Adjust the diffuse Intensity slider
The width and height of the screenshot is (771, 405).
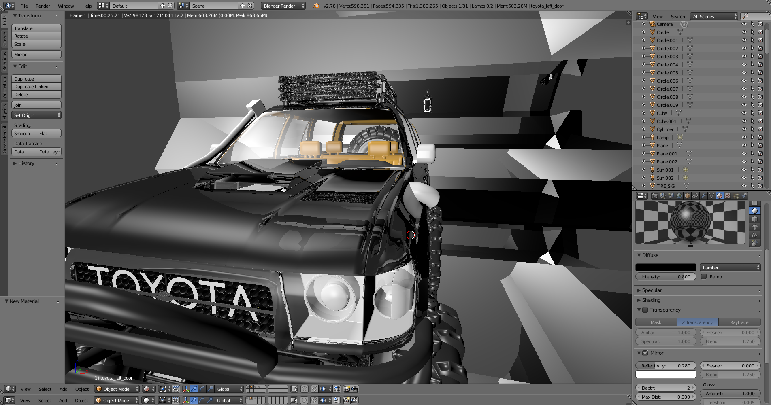(x=666, y=277)
